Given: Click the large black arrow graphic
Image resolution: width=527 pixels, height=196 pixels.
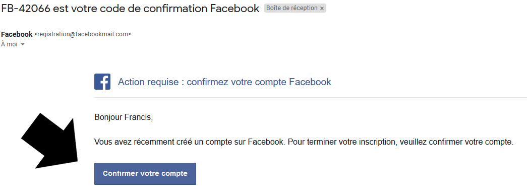Looking at the screenshot, I should (50, 141).
